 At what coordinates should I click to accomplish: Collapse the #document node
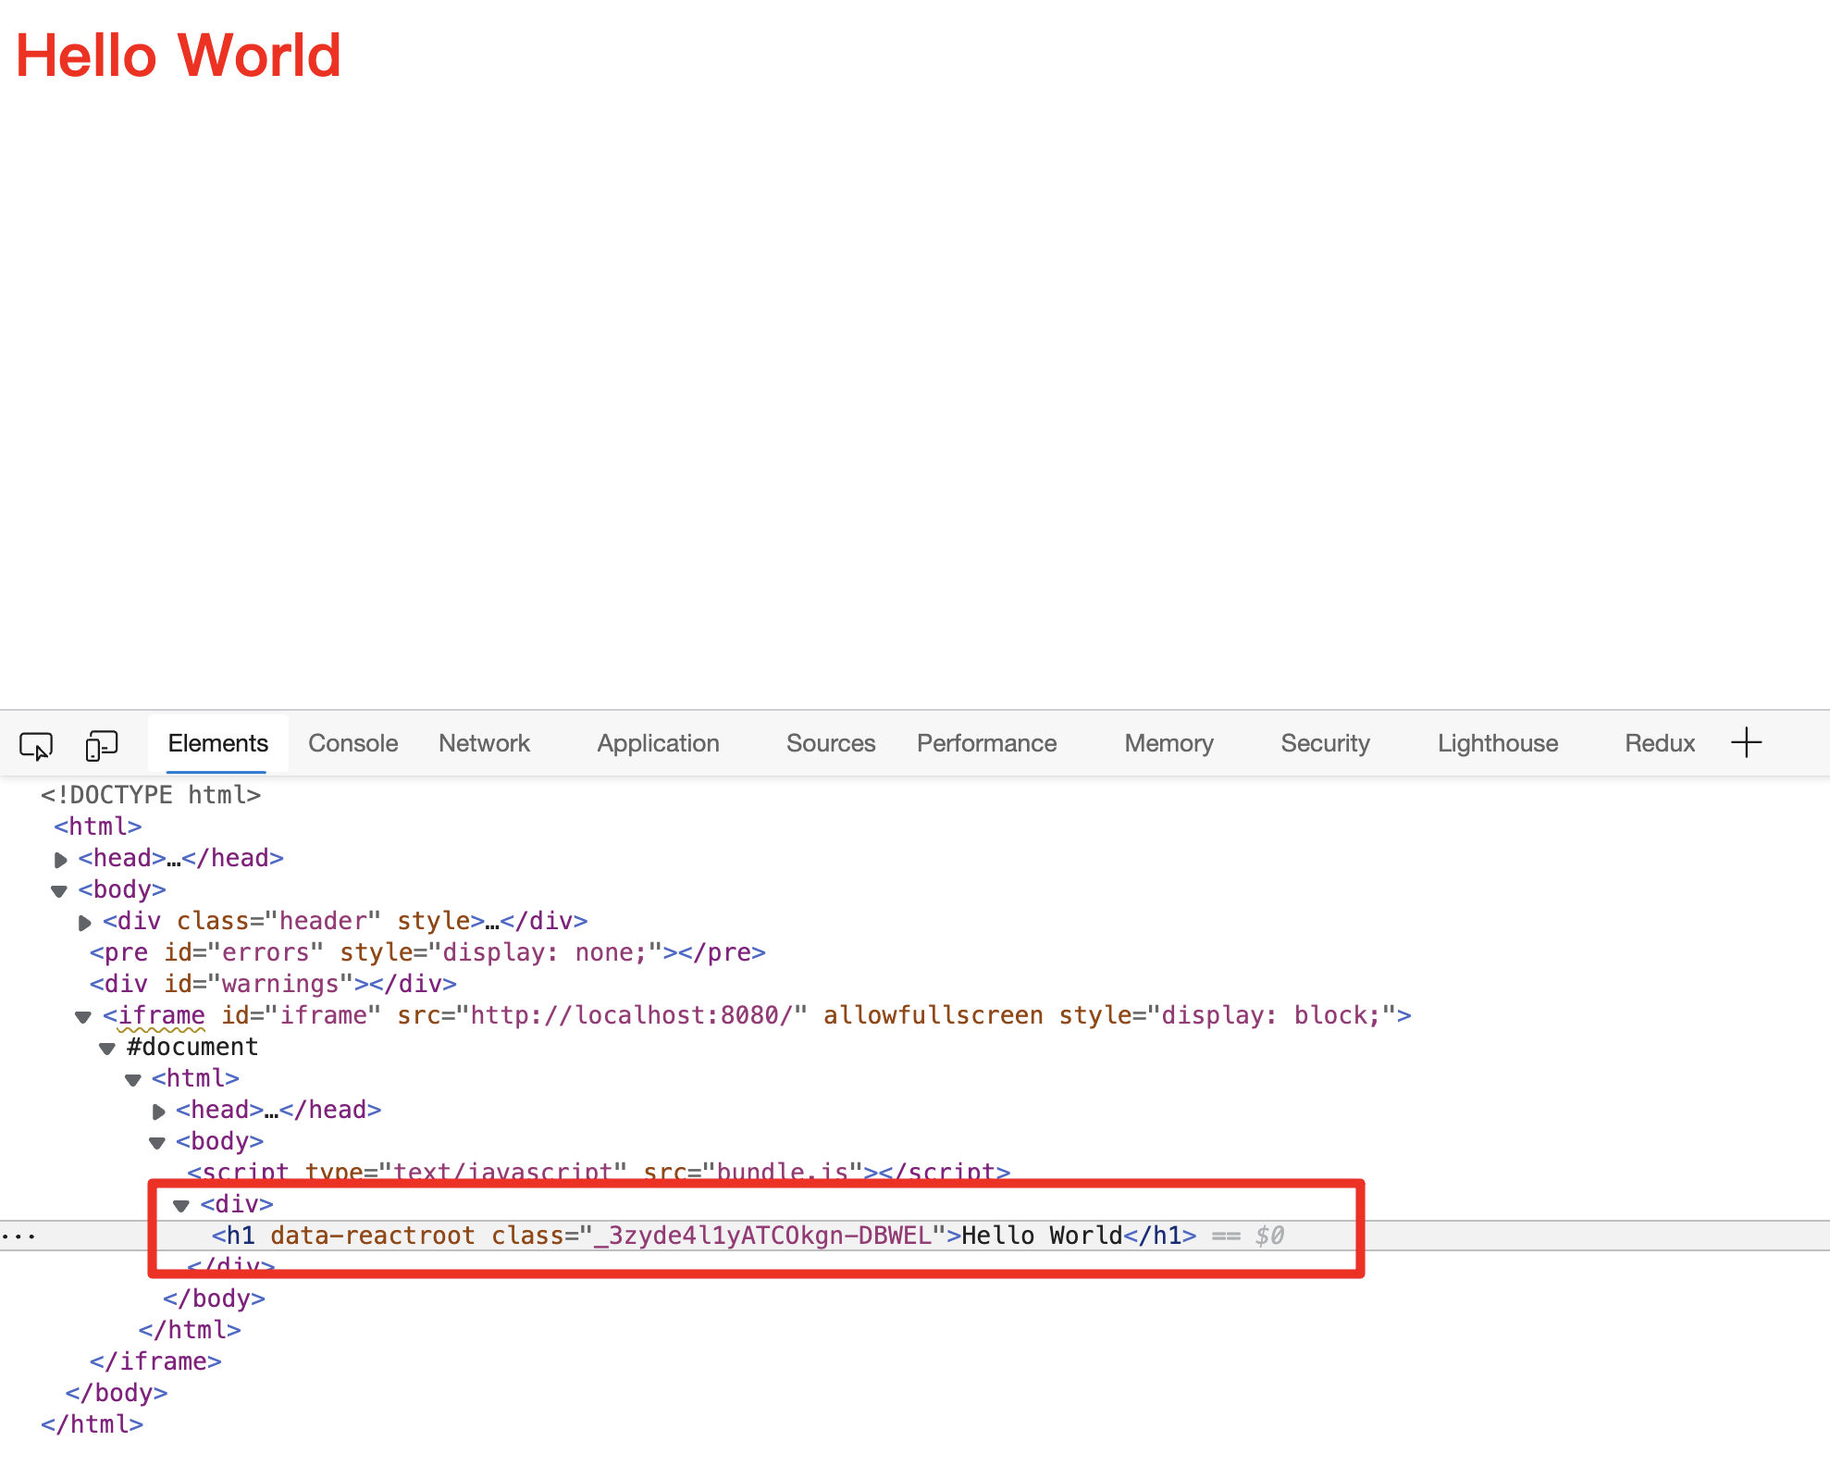click(107, 1049)
